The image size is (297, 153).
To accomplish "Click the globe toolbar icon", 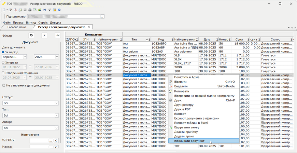I will click(x=40, y=10).
